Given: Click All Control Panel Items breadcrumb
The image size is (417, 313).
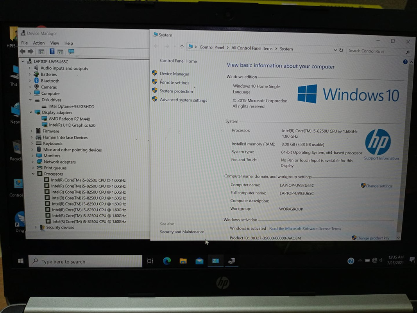Looking at the screenshot, I should (x=252, y=48).
